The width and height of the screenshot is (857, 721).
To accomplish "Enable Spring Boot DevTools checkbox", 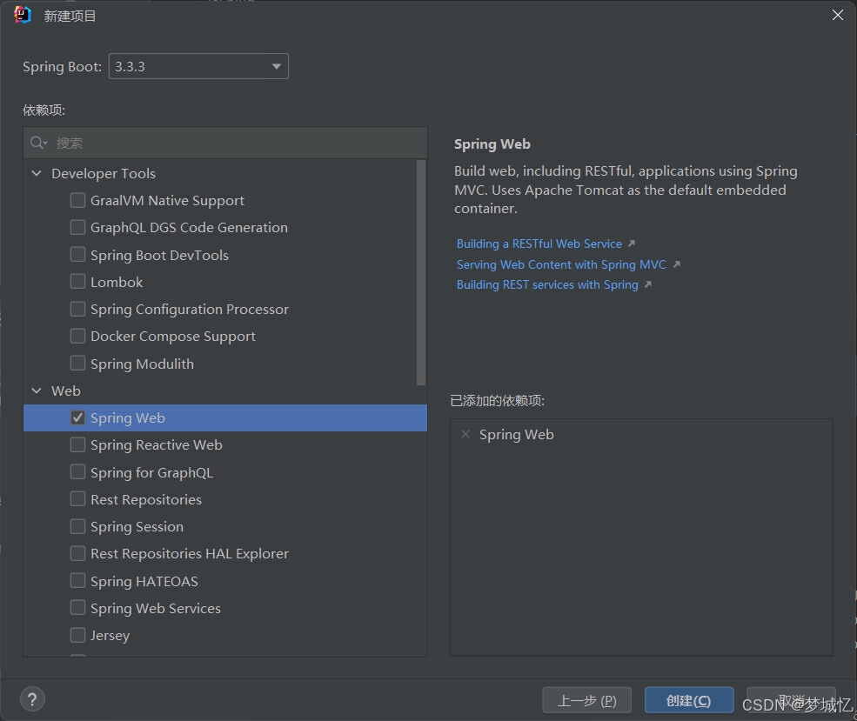I will [77, 255].
